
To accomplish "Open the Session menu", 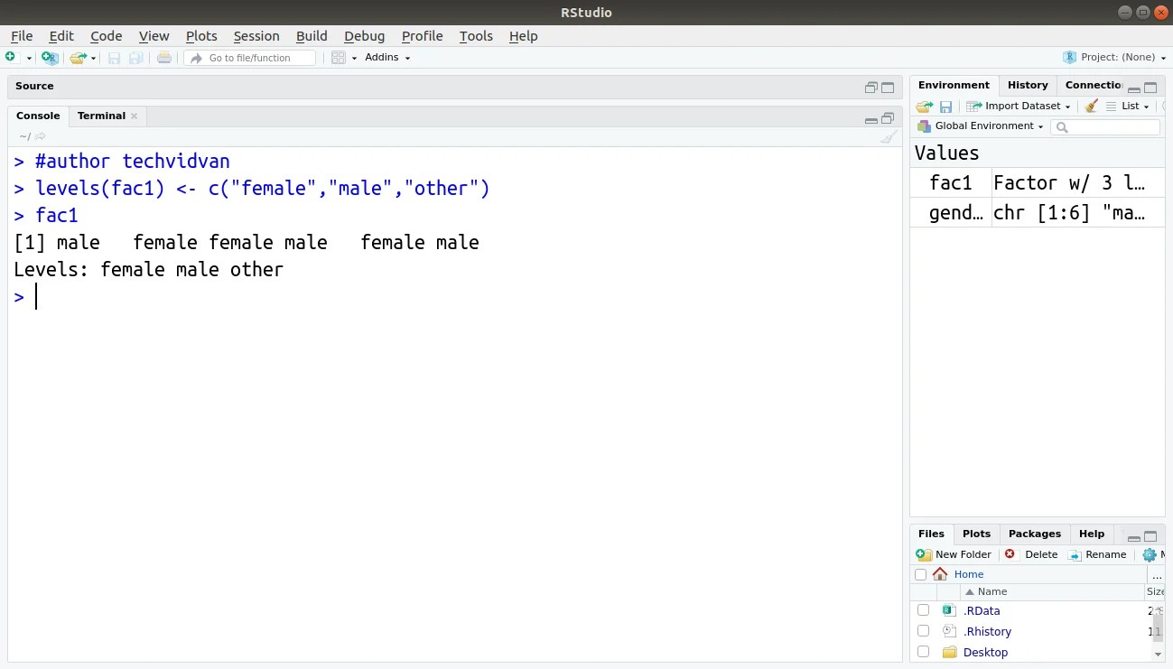I will [256, 36].
